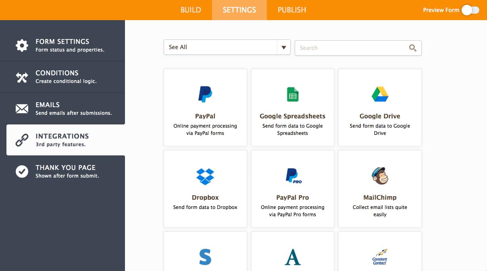Select the Google Spreadsheets icon
487x271 pixels.
click(x=292, y=95)
